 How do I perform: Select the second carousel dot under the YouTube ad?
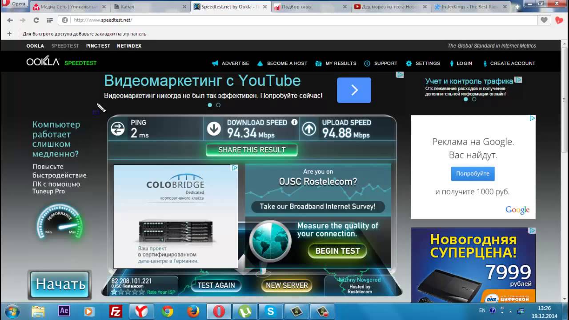[218, 105]
